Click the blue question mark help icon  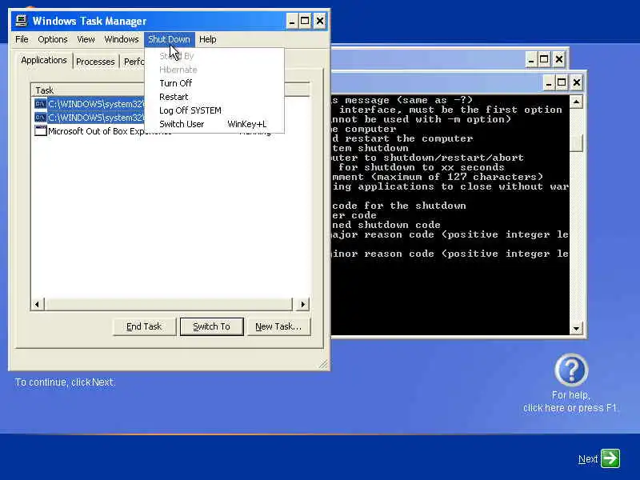[x=571, y=370]
